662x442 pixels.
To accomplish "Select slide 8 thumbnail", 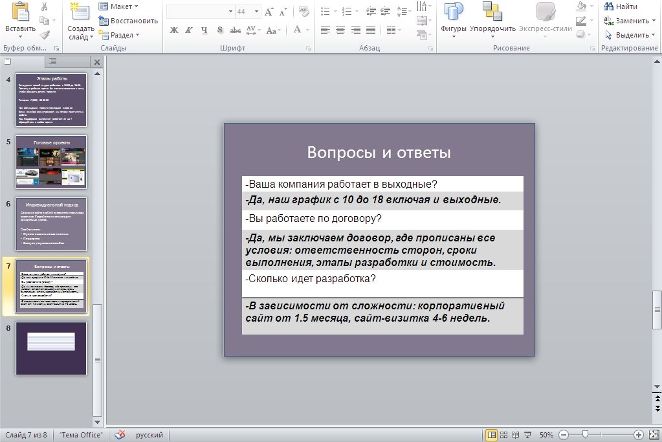I will [51, 348].
